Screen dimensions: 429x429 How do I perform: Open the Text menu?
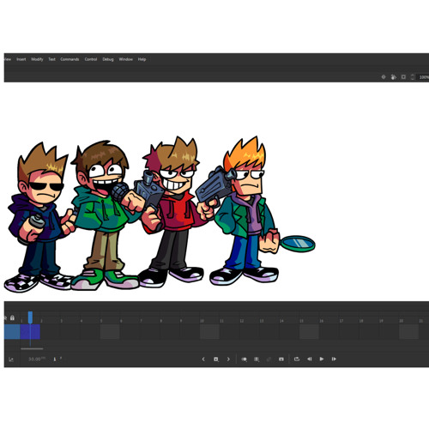(51, 59)
